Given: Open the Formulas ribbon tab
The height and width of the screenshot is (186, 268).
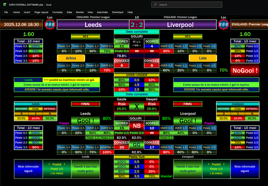Looking at the screenshot, I should tap(57, 12).
